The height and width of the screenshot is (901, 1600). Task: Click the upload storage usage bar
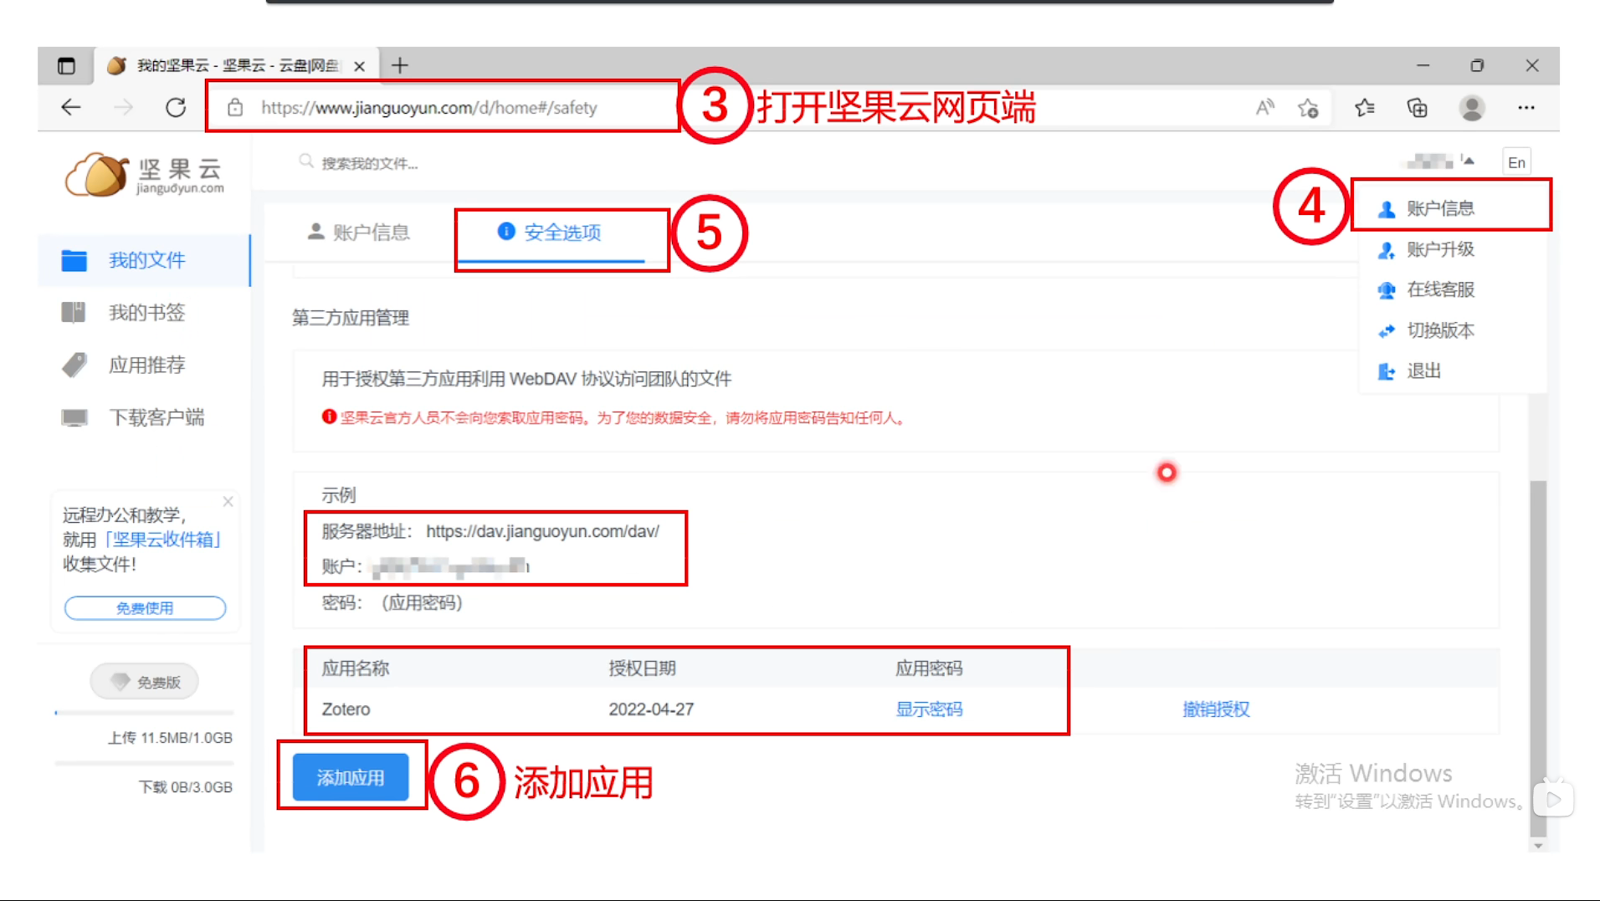pyautogui.click(x=144, y=713)
